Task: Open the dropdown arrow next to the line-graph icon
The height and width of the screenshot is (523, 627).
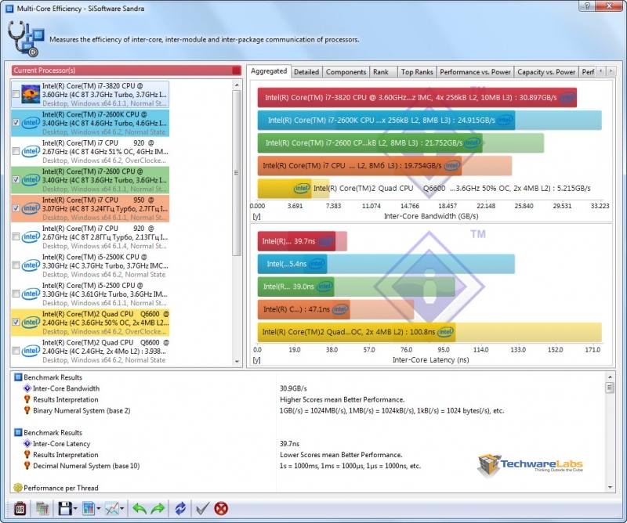Action: pyautogui.click(x=121, y=509)
